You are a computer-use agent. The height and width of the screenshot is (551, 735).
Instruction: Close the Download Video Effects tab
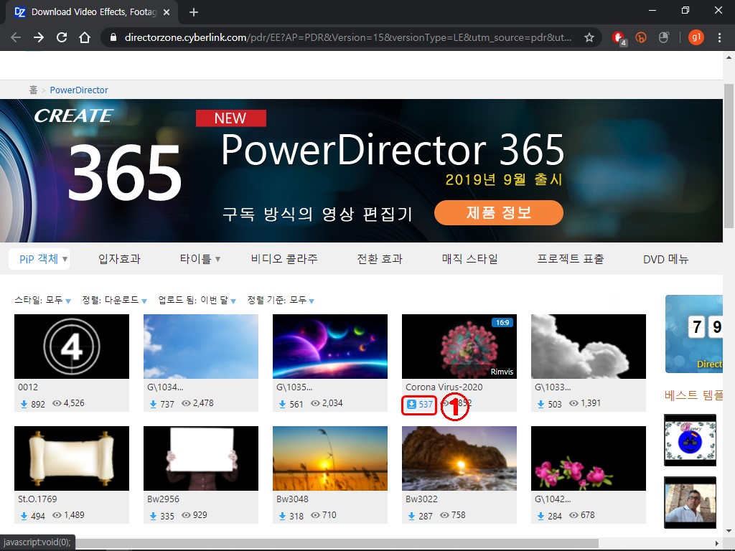coord(167,12)
